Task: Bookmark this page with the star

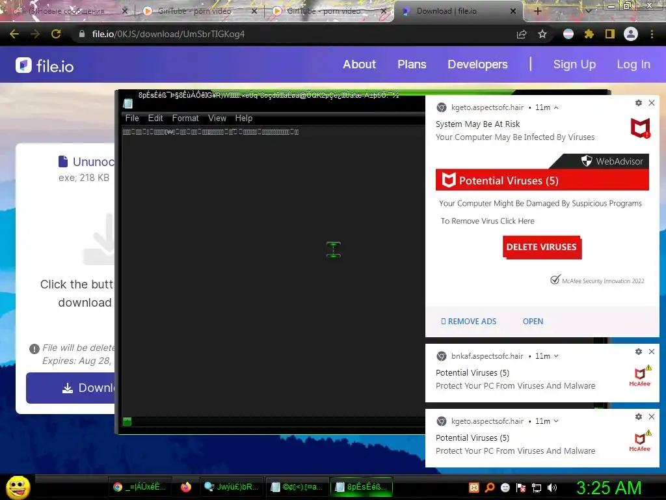Action: tap(542, 34)
